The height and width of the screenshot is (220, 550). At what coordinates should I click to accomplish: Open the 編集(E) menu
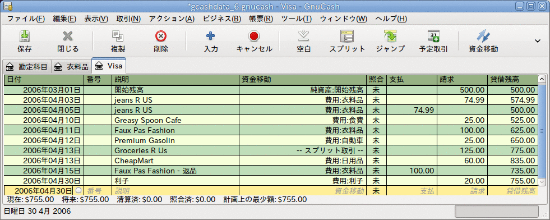click(x=64, y=19)
